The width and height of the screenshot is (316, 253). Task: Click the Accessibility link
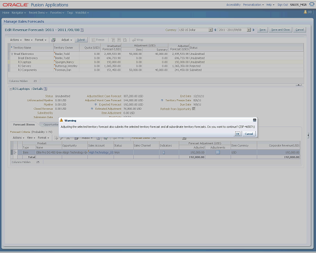(233, 4)
